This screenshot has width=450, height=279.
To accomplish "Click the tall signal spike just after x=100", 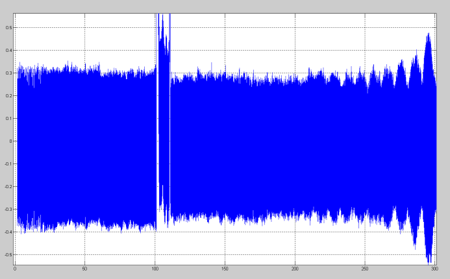I will pyautogui.click(x=159, y=26).
